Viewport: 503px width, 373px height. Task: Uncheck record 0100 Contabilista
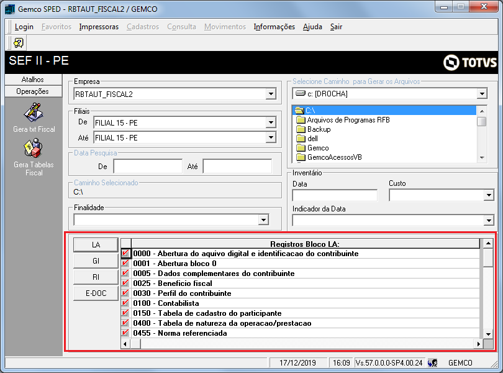(125, 303)
